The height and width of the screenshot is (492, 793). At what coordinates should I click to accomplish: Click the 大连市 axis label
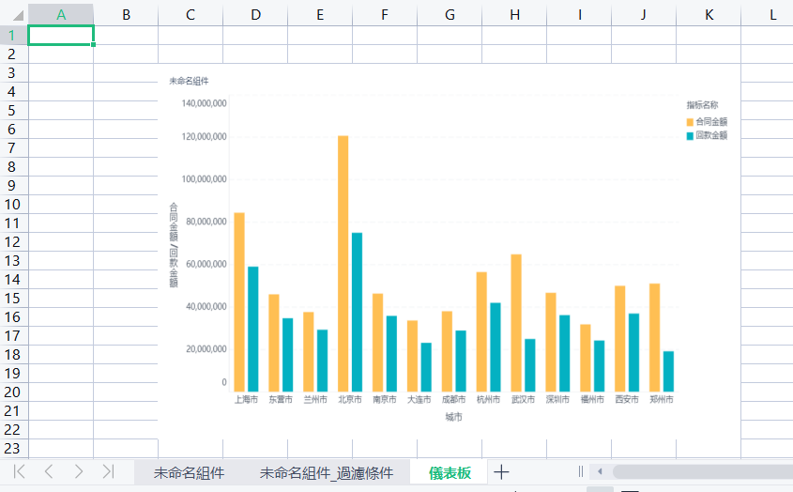click(x=419, y=399)
